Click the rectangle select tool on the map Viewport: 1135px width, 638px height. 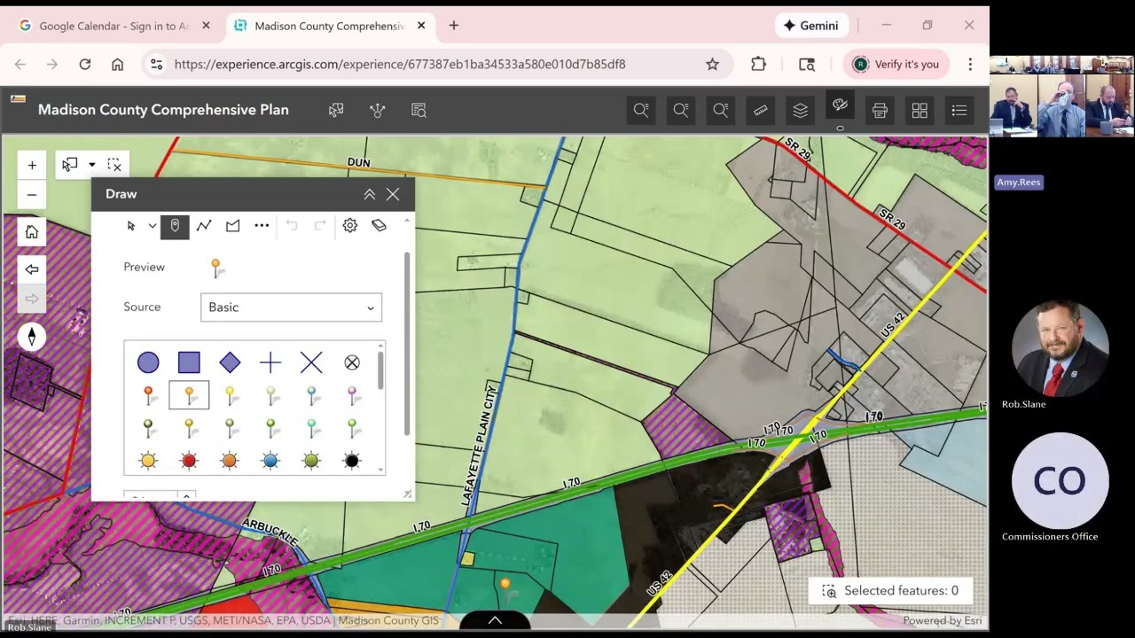[x=69, y=165]
